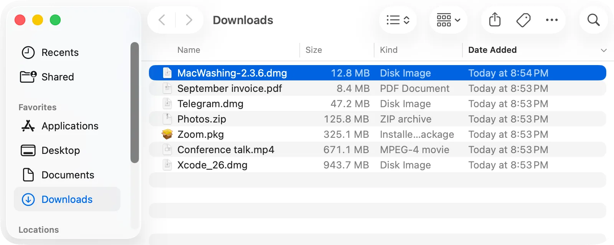Sort by the Size column header
Viewport: 614px width, 245px height.
(x=314, y=50)
